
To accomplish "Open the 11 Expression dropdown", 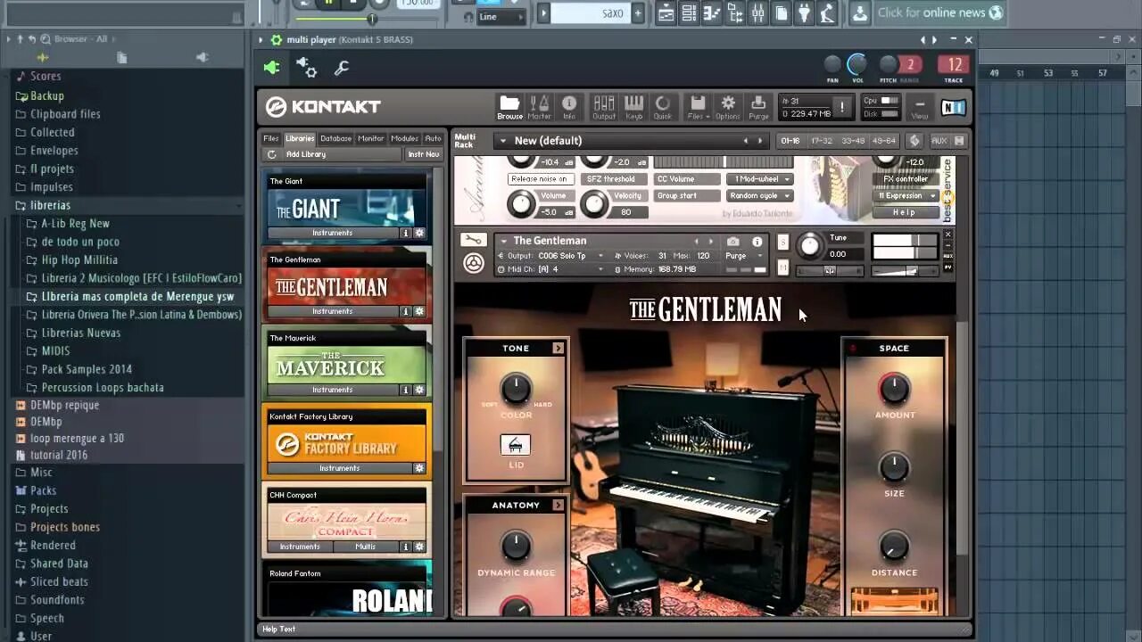I will (x=906, y=196).
